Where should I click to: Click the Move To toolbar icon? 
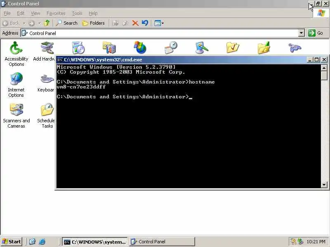pyautogui.click(x=115, y=23)
